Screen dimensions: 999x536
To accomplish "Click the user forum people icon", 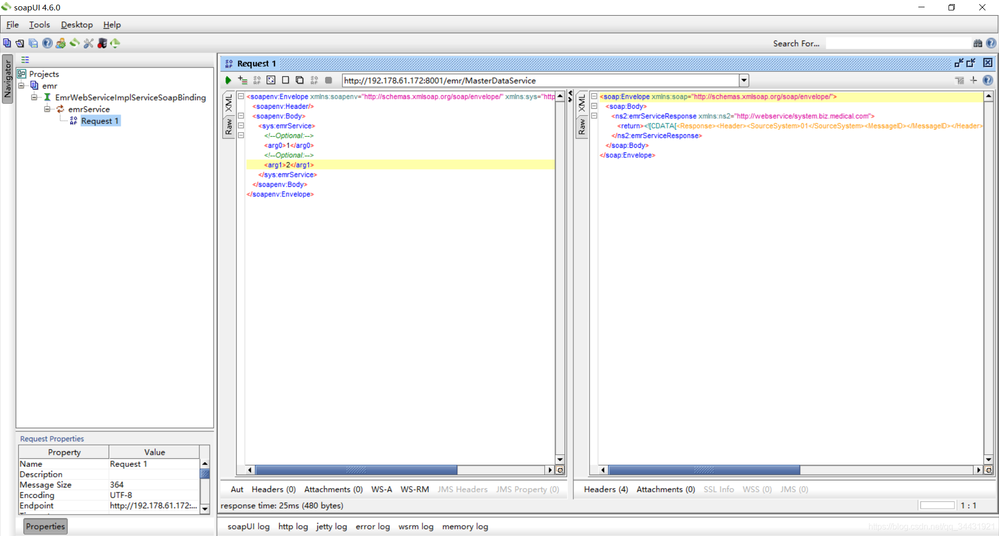I will click(61, 43).
